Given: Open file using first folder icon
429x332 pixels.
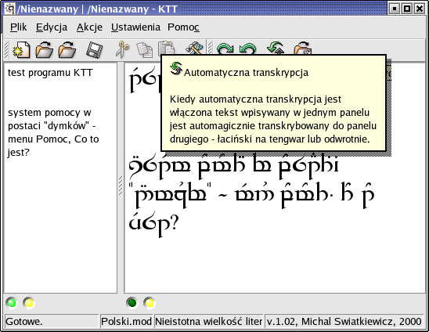Looking at the screenshot, I should tap(44, 50).
